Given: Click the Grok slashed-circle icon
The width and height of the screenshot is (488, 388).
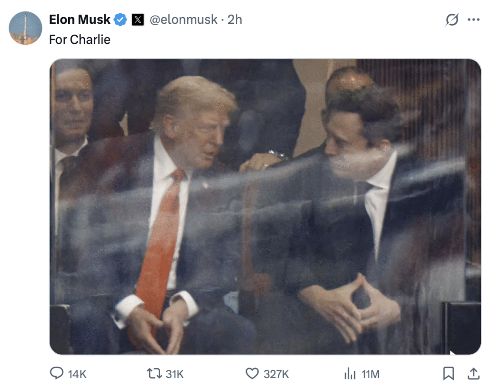Looking at the screenshot, I should [451, 20].
